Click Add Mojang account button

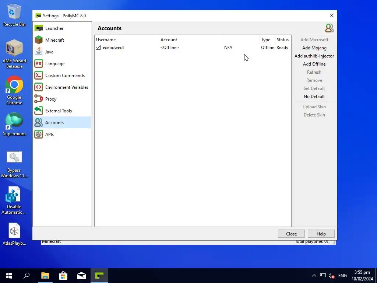314,48
